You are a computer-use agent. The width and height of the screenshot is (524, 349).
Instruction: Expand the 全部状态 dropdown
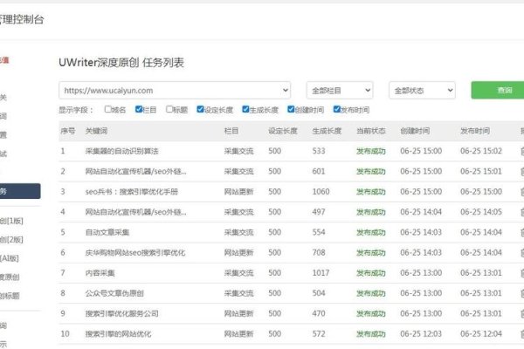(422, 90)
